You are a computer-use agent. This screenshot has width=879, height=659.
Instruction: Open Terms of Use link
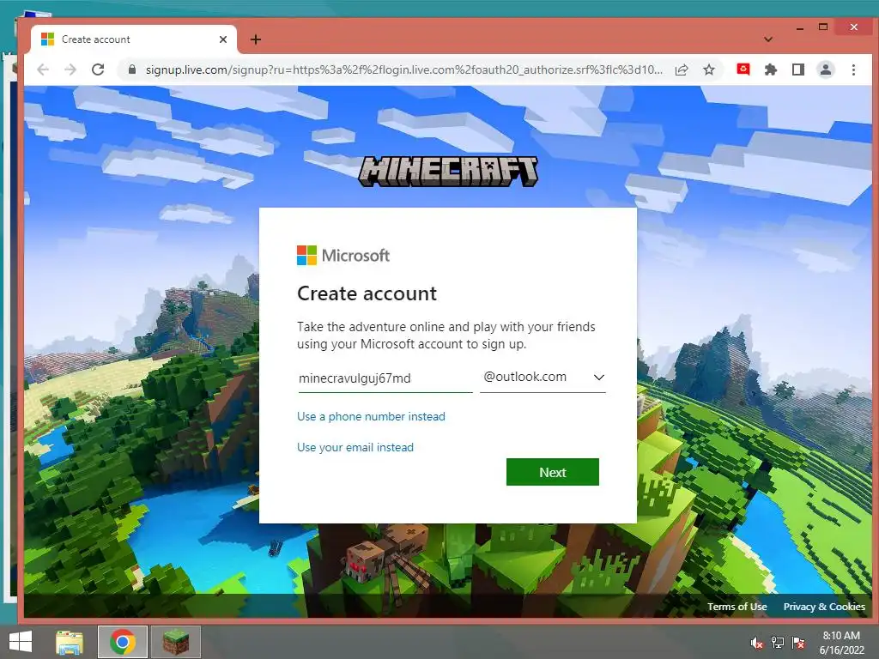(x=737, y=607)
